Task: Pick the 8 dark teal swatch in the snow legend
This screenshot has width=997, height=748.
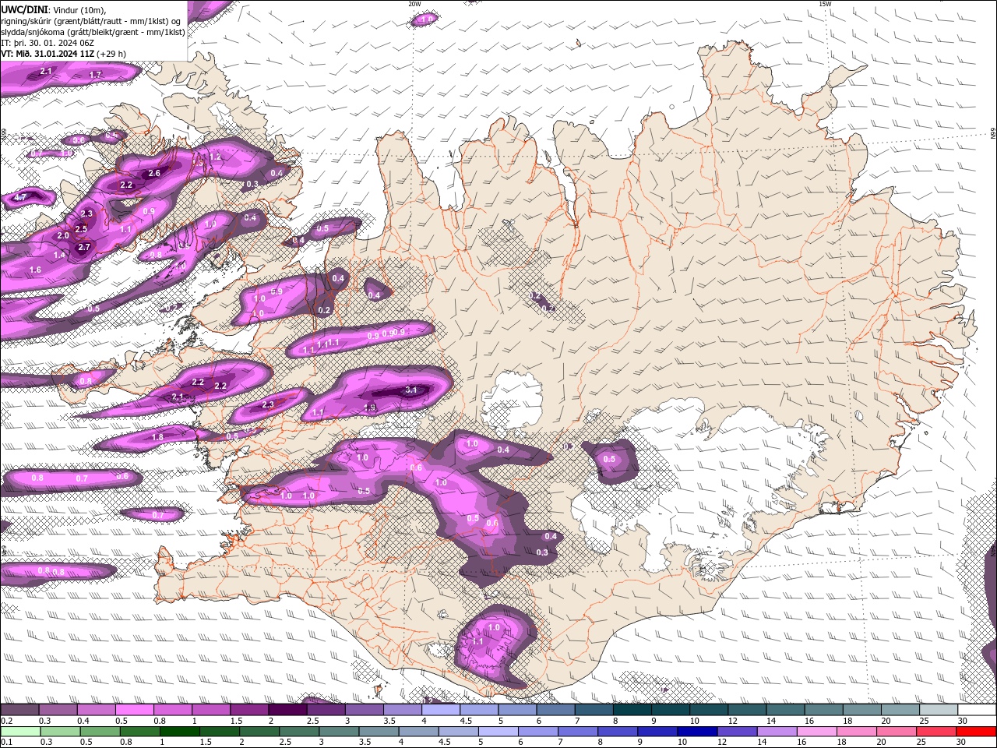Action: pos(632,710)
